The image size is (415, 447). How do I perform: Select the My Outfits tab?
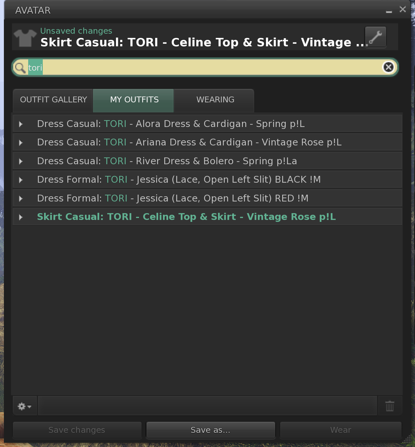pos(133,100)
